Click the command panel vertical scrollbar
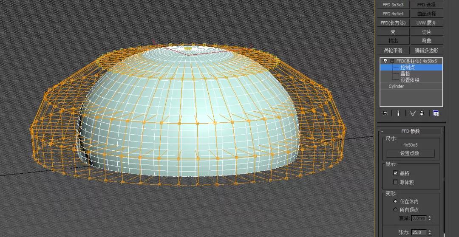The width and height of the screenshot is (459, 237). click(x=444, y=180)
